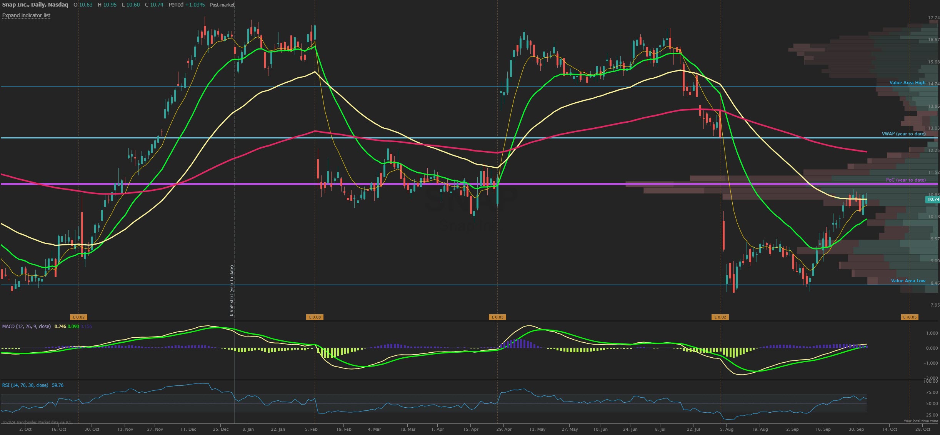Viewport: 940px width, 435px height.
Task: Click the 5. Feb date axis label
Action: tap(311, 429)
